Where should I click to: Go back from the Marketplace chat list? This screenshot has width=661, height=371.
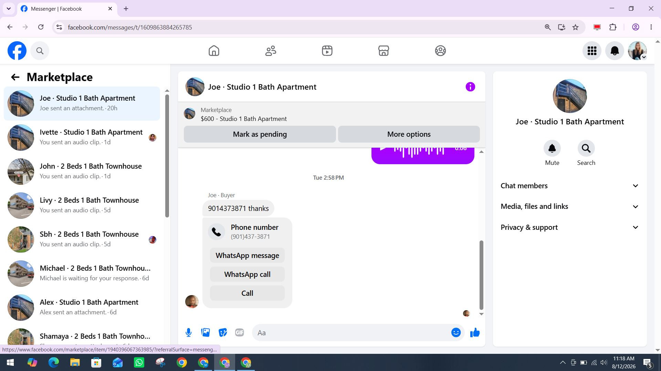click(x=15, y=77)
